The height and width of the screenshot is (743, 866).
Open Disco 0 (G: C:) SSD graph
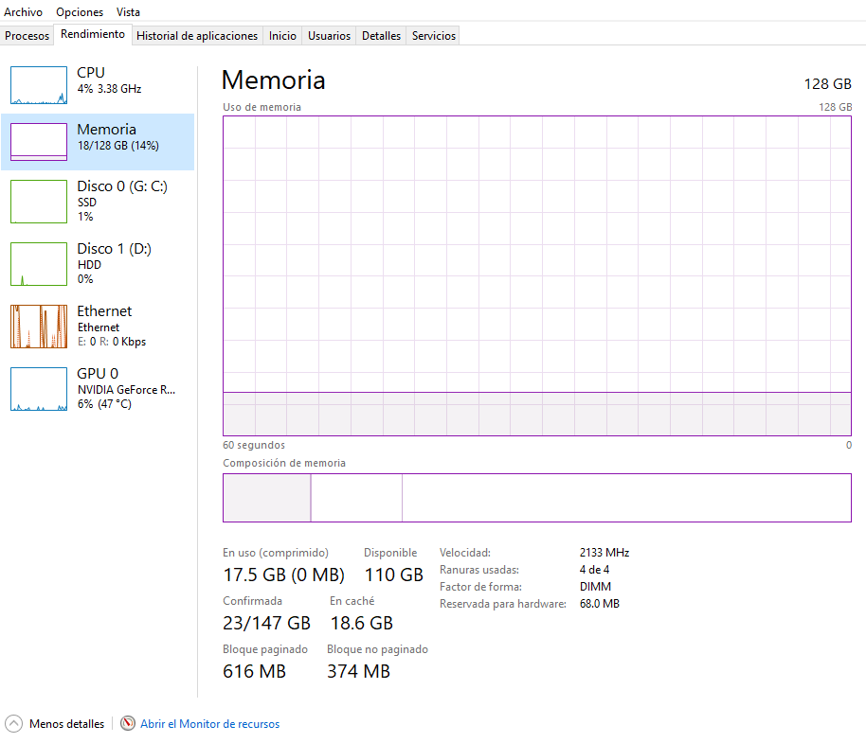coord(39,201)
